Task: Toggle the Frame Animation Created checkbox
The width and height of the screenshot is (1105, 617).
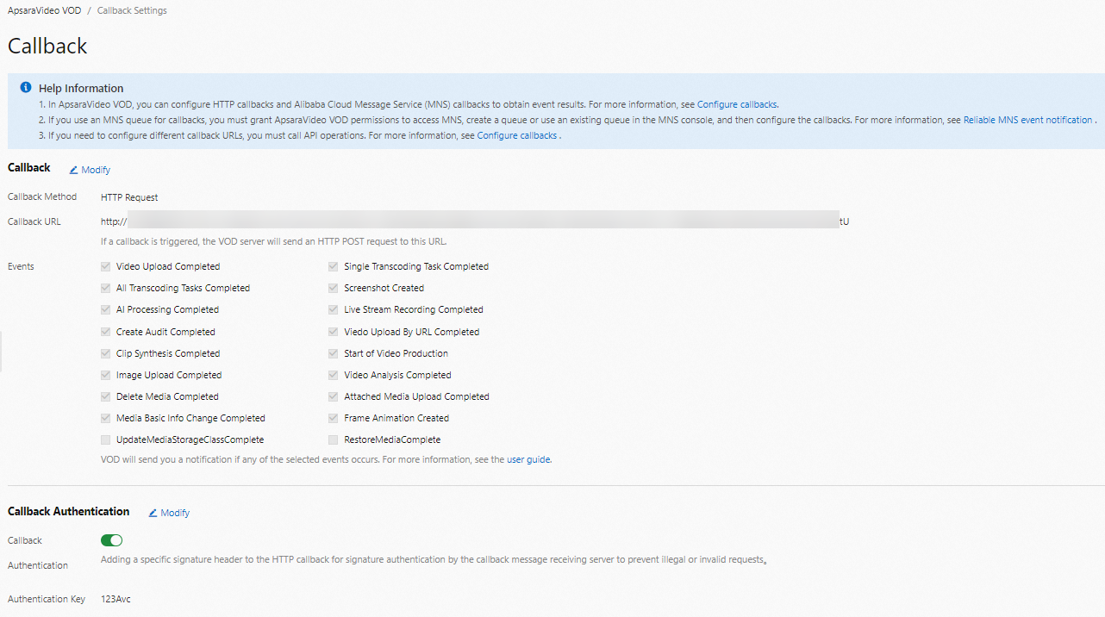Action: tap(334, 418)
